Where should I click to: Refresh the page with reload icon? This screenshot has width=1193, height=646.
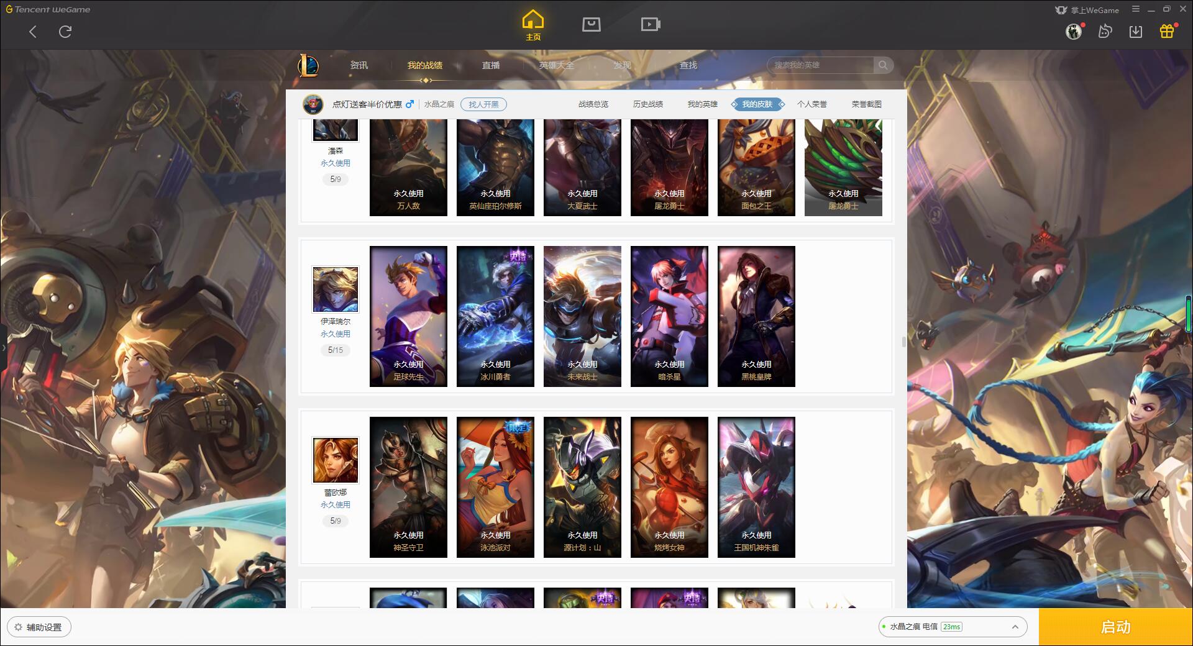coord(65,32)
